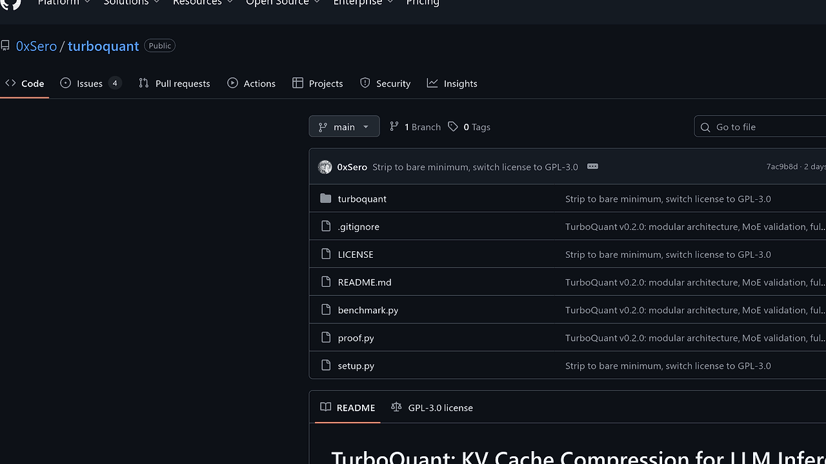View the 1 Branch link

pyautogui.click(x=415, y=127)
